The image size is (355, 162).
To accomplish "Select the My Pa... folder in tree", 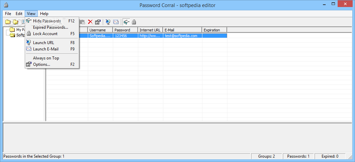I will tap(17, 30).
